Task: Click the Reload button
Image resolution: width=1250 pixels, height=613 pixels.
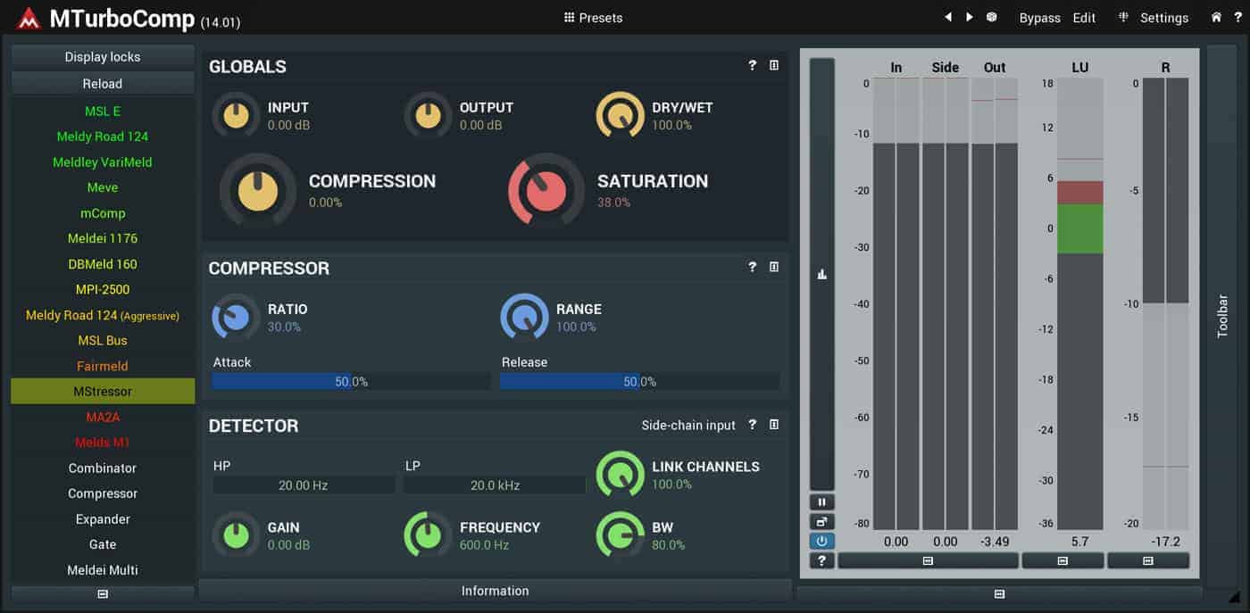Action: click(103, 83)
